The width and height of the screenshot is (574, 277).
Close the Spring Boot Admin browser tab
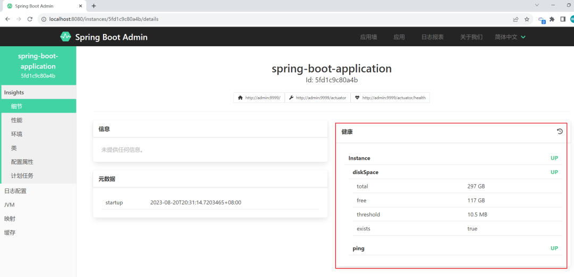click(x=81, y=6)
